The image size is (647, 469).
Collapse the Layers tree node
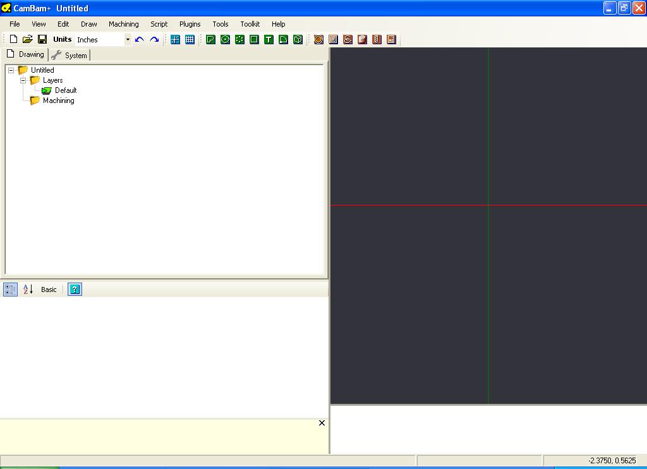23,80
